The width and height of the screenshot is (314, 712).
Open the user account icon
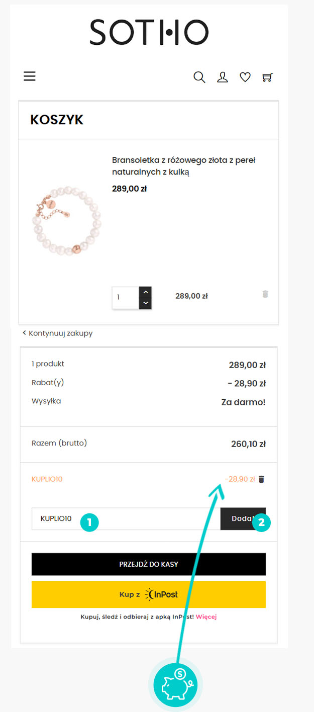pos(222,77)
